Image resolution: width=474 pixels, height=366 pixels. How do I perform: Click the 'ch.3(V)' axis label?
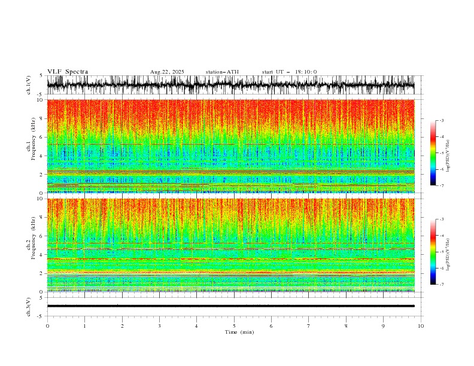point(29,307)
